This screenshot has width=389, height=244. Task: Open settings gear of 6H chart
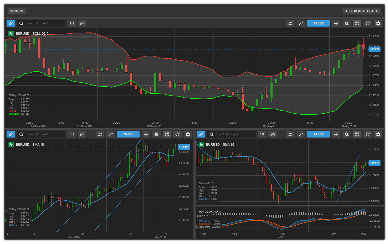click(188, 134)
